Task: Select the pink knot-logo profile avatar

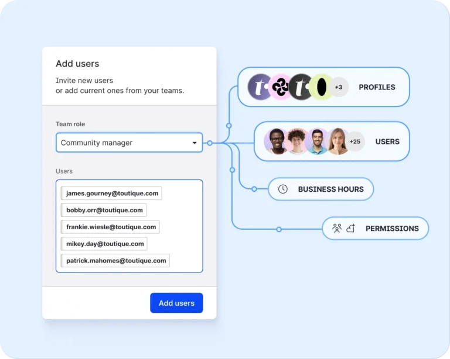Action: (280, 87)
